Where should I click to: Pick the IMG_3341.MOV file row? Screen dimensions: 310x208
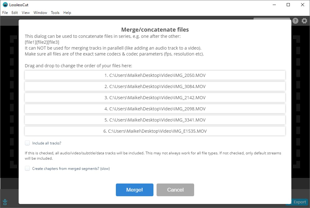(155, 120)
